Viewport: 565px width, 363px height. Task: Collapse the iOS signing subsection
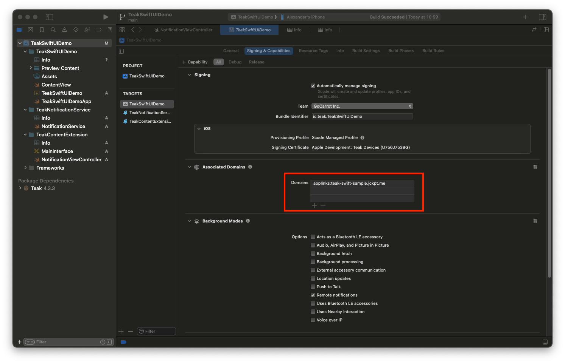199,129
